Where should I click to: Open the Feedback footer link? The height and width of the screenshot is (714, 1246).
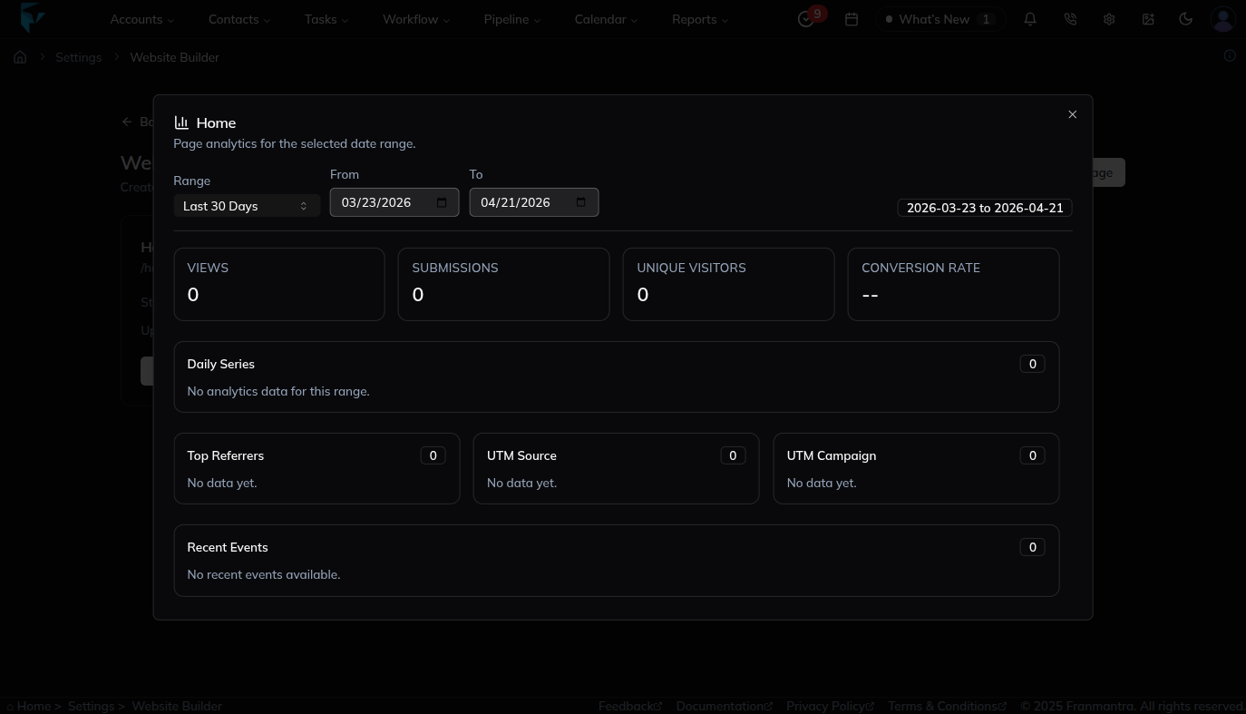point(630,706)
